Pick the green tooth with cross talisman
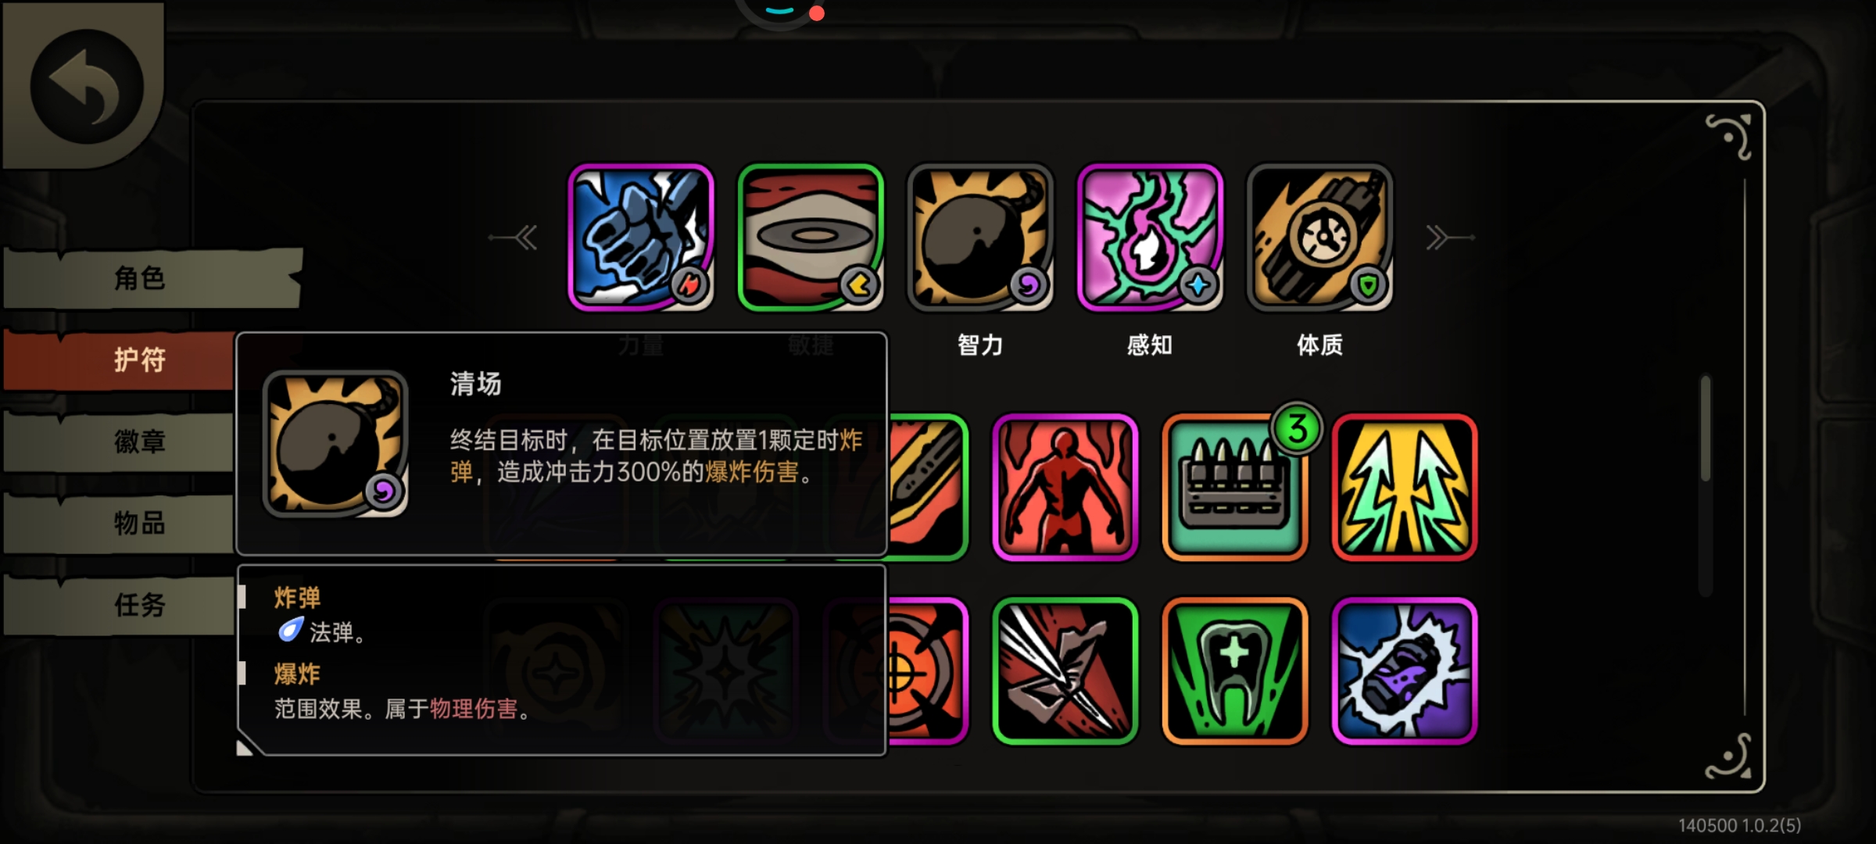Viewport: 1876px width, 844px height. point(1234,671)
